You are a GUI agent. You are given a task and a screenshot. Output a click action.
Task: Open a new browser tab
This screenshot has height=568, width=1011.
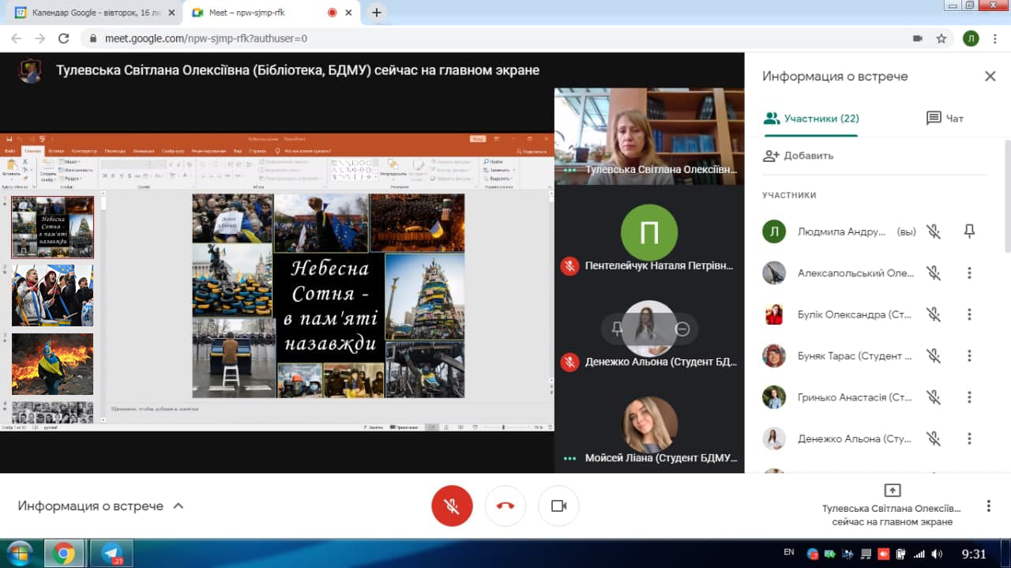pos(377,13)
